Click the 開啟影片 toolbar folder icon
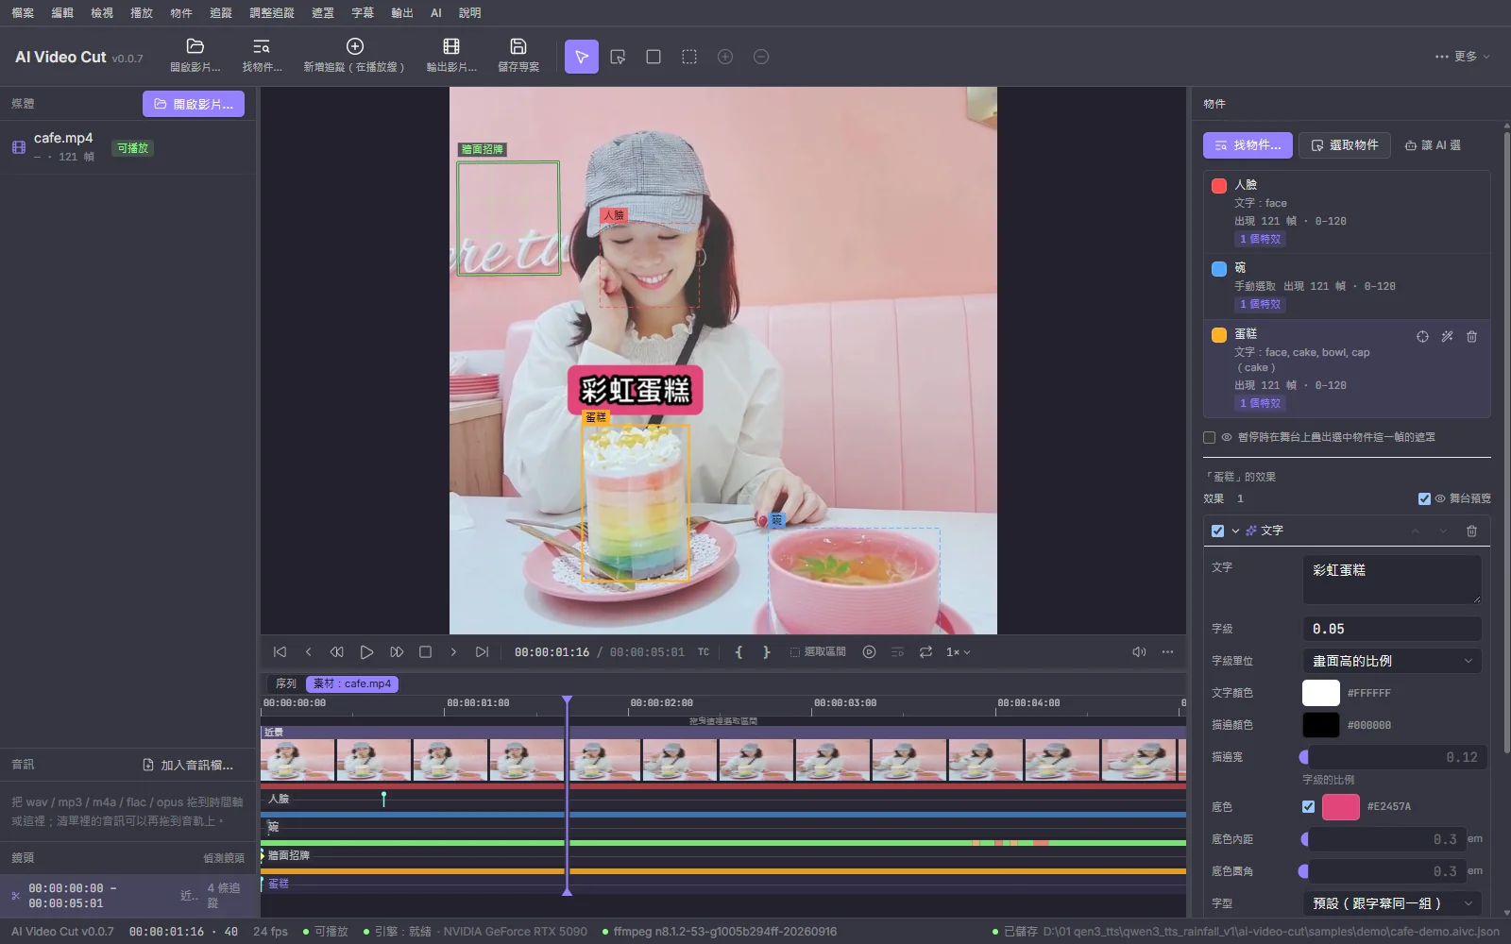Screen dimensions: 1511x944 point(195,46)
